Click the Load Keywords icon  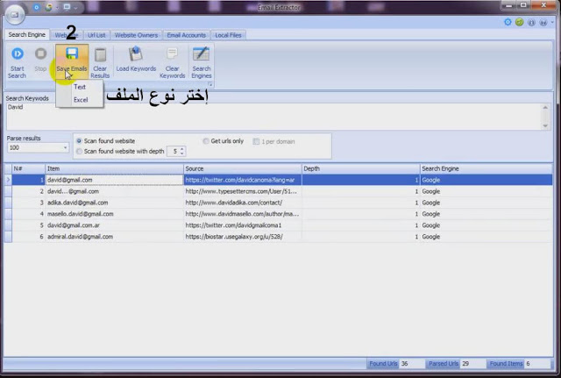coord(136,54)
